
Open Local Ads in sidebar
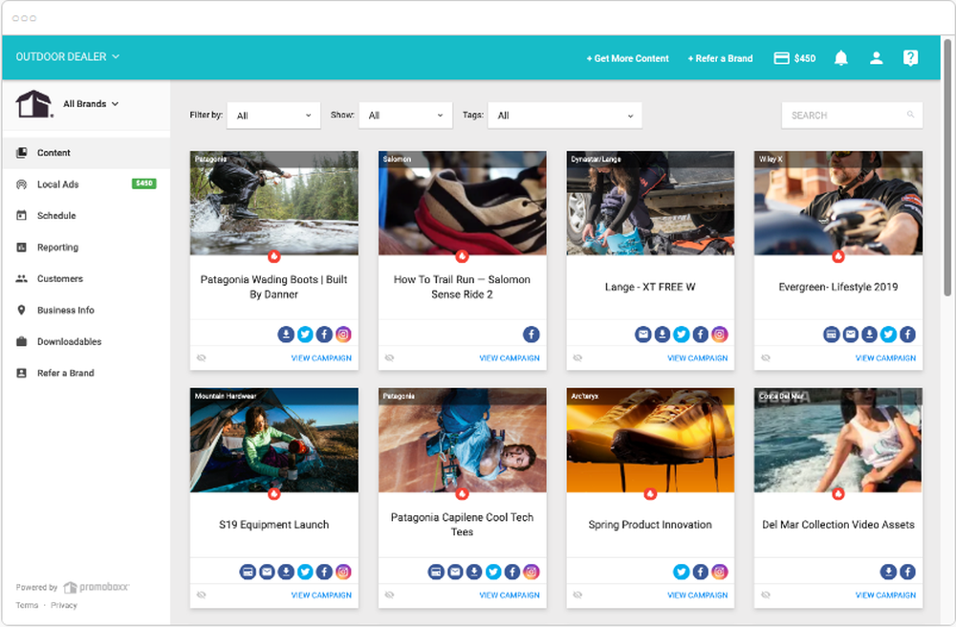coord(87,184)
